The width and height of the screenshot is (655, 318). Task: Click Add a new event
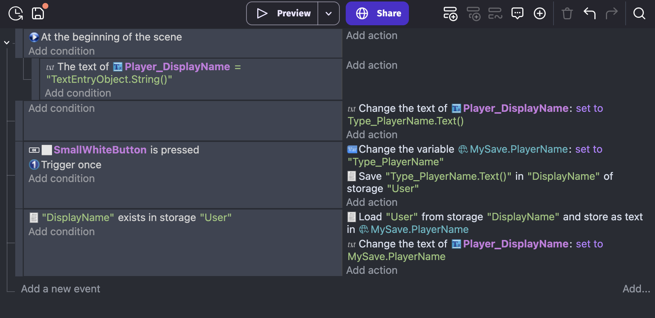[61, 289]
